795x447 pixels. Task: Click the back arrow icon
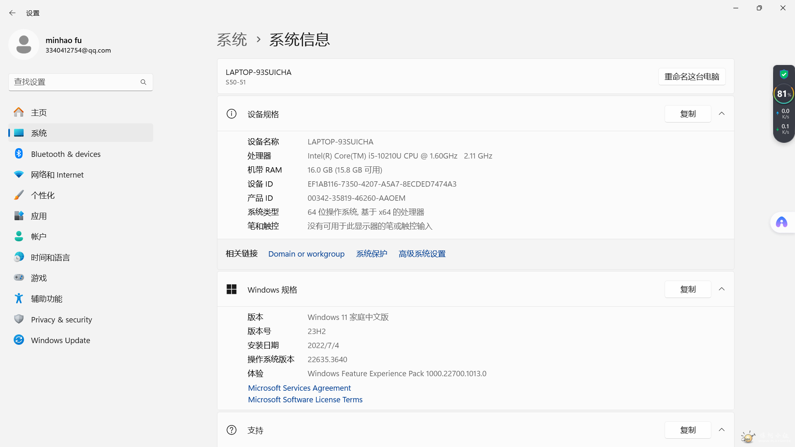(x=12, y=13)
